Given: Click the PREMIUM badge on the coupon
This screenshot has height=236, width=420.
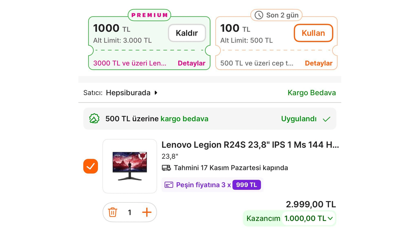Looking at the screenshot, I should coord(149,15).
